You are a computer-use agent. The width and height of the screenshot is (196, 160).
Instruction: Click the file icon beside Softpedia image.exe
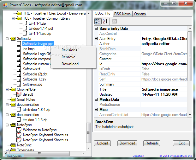[19, 44]
